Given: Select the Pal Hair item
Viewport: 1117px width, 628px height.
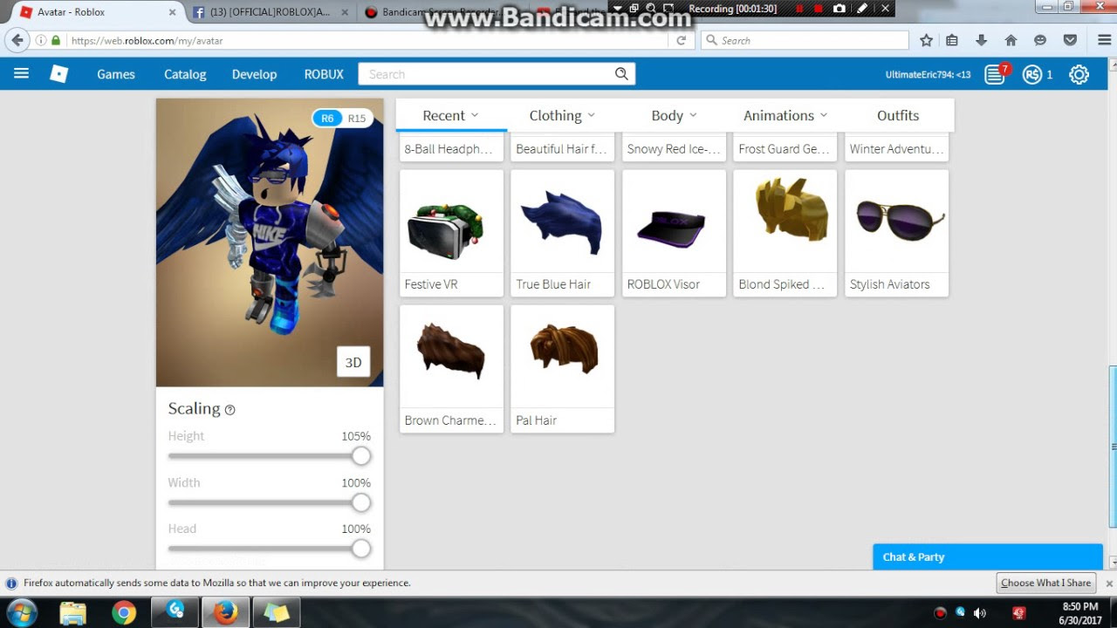Looking at the screenshot, I should click(x=562, y=369).
